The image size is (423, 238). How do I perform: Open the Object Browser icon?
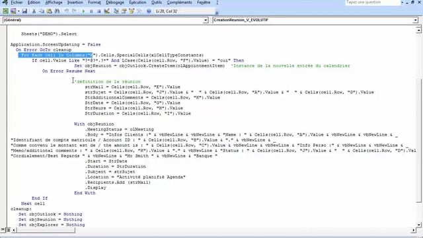point(132,11)
